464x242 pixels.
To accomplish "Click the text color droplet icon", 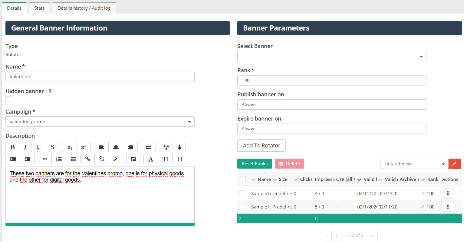I will pos(179,147).
